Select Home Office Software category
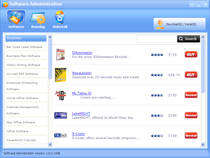This screenshot has width=210, height=158. coord(22,98)
